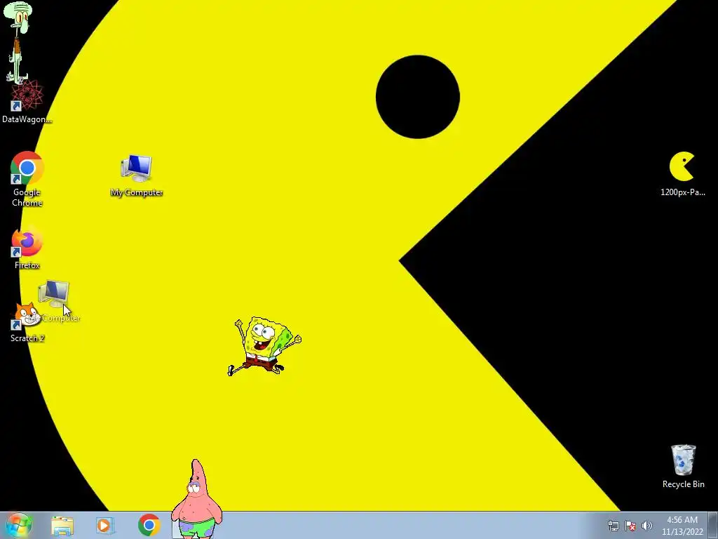
Task: Open Chrome from the taskbar
Action: point(149,525)
